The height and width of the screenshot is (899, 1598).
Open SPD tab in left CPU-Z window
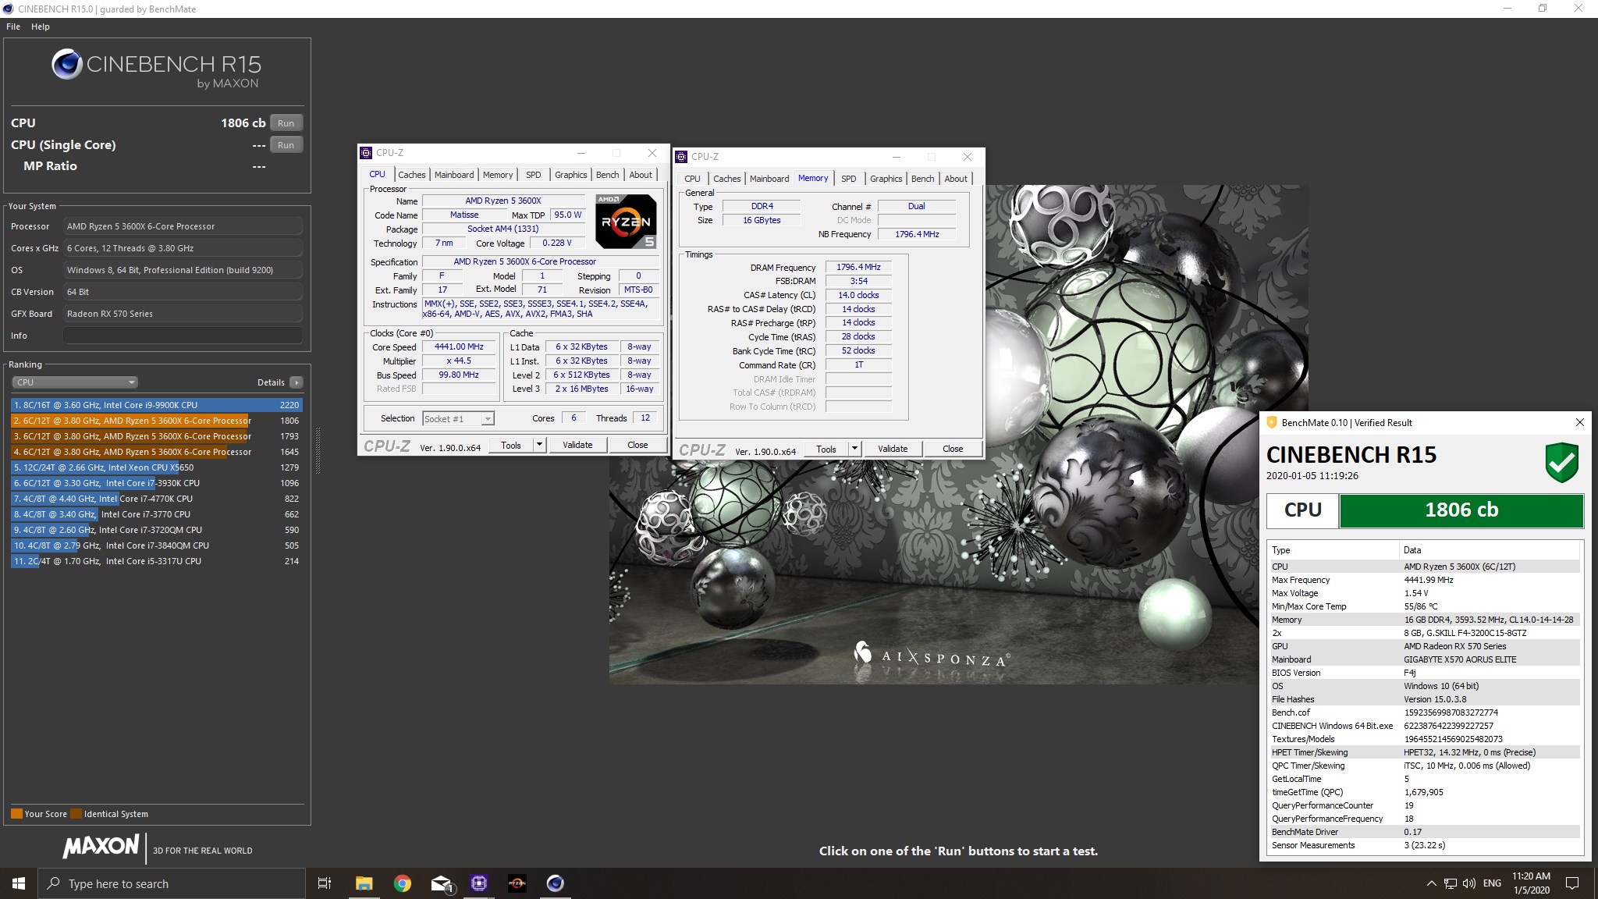click(534, 175)
